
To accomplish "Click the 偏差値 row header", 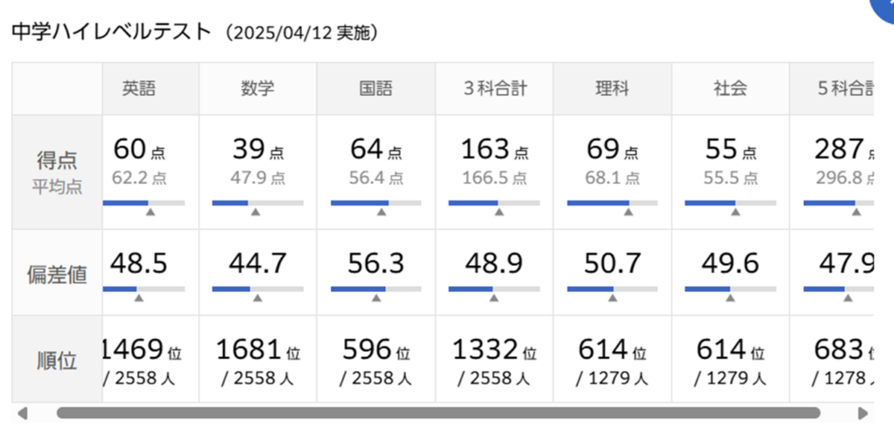I will pos(57,274).
